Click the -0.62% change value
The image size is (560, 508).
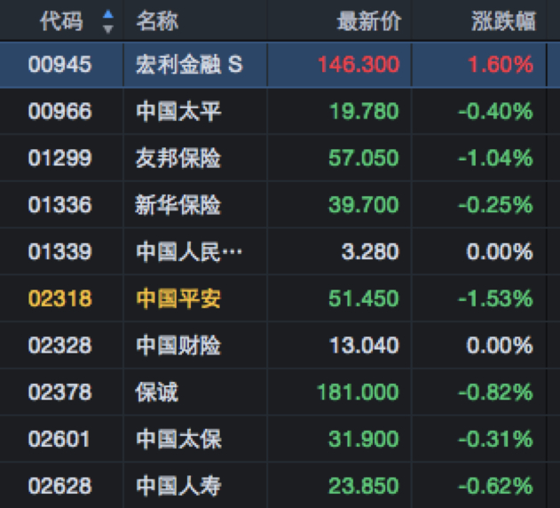tap(495, 486)
